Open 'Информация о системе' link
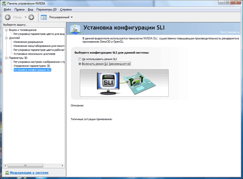 (x=29, y=173)
